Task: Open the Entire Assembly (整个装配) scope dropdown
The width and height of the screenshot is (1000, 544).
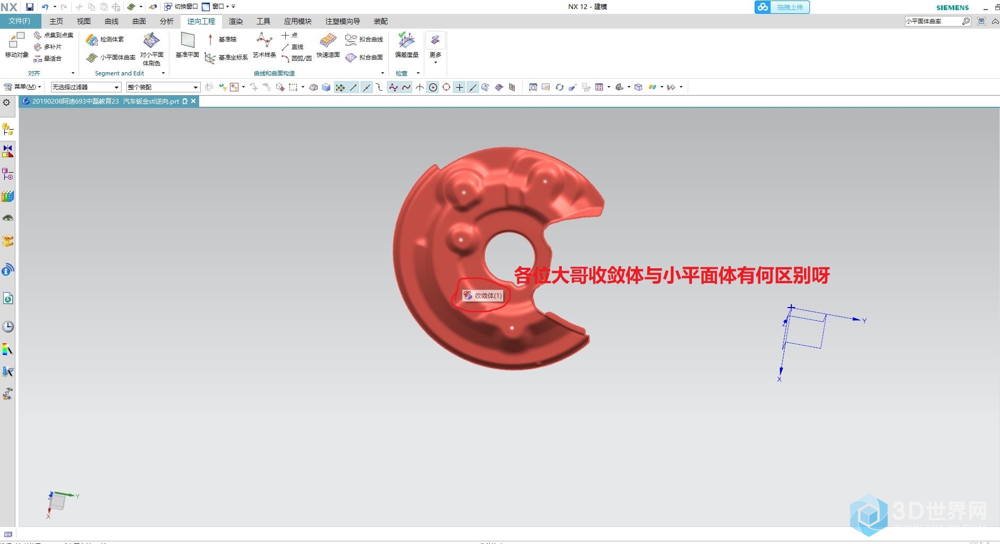Action: [163, 87]
